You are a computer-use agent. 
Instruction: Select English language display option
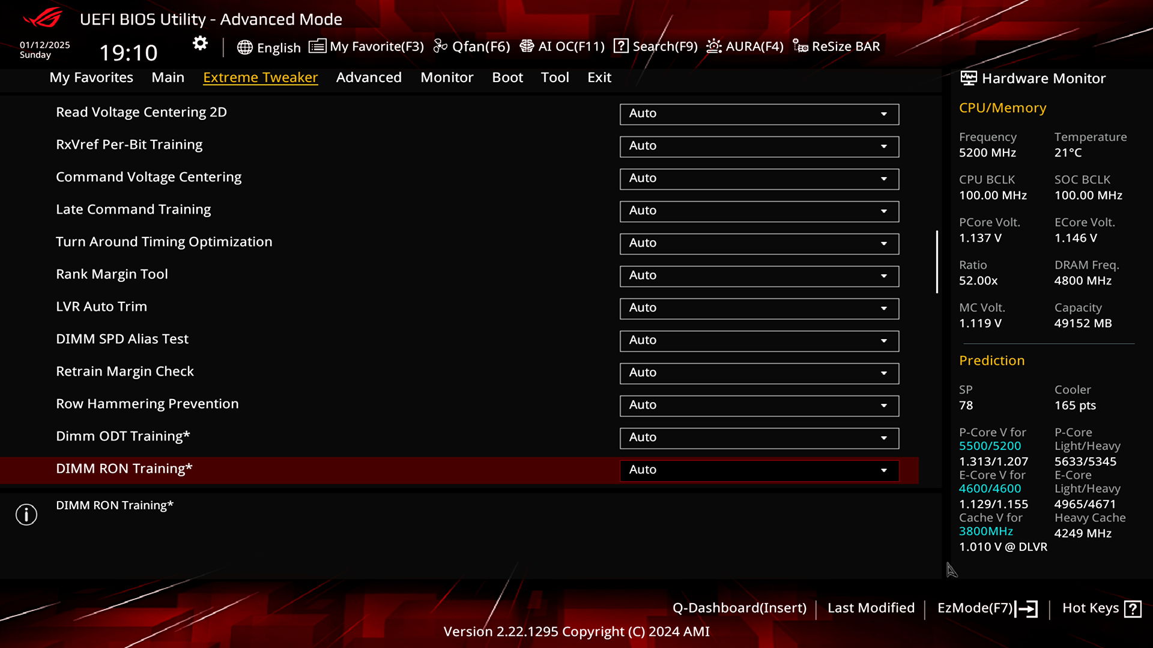tap(269, 46)
